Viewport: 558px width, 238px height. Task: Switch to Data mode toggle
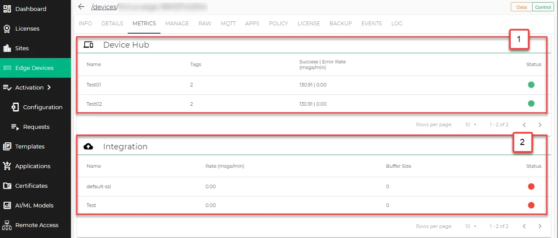point(521,7)
